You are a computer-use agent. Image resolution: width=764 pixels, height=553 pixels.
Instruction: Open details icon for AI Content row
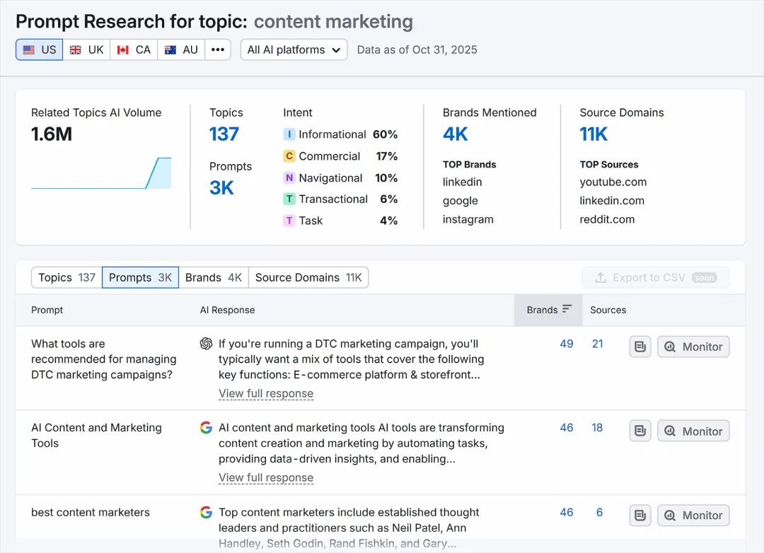(640, 431)
